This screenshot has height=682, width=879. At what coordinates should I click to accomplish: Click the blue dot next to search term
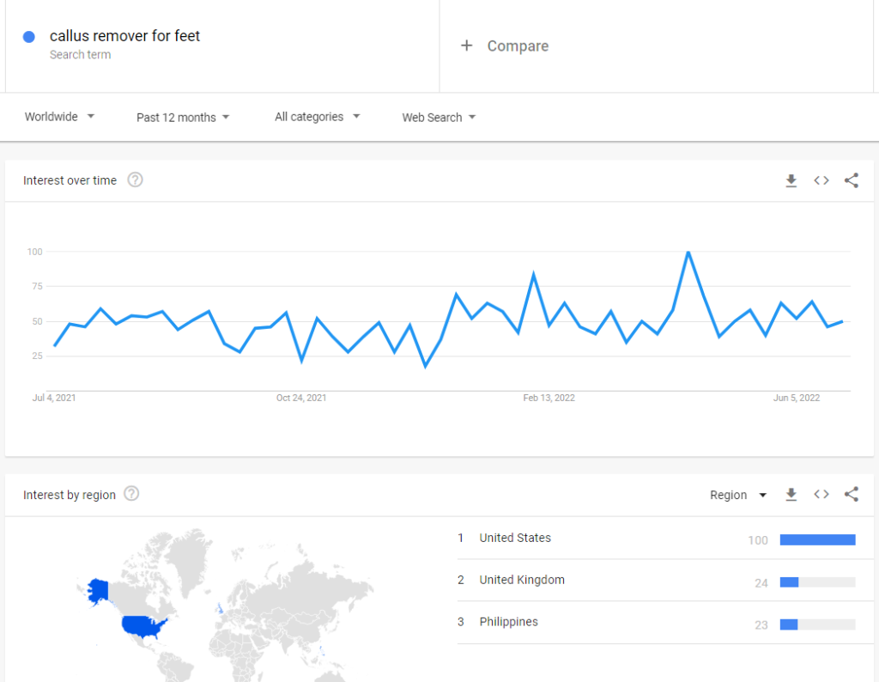click(x=28, y=37)
